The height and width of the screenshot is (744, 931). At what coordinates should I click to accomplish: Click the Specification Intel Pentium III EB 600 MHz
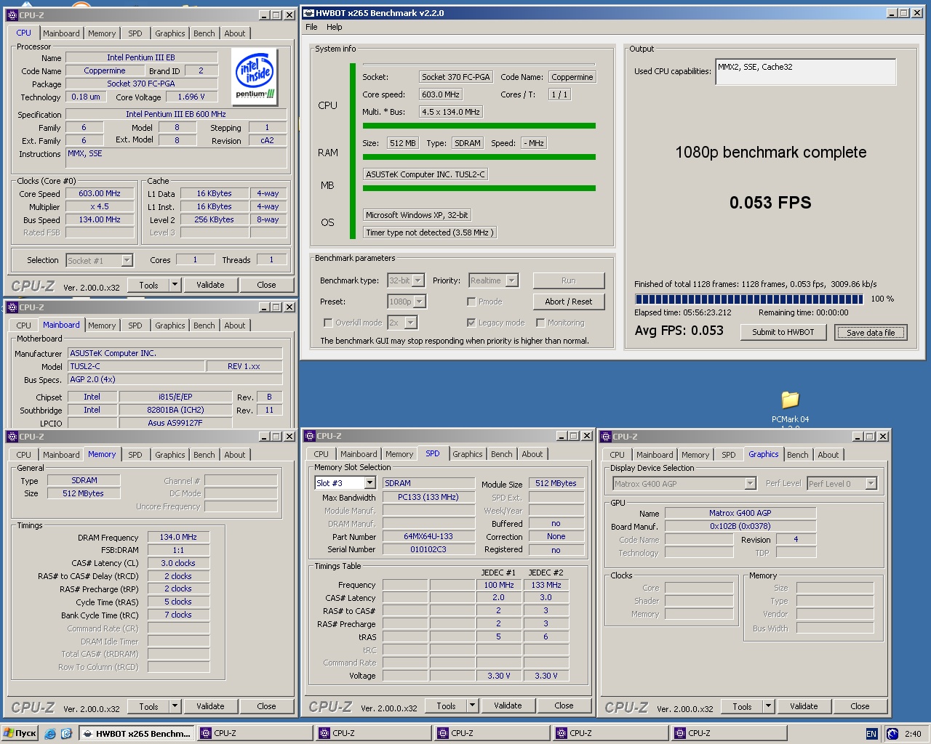(176, 114)
